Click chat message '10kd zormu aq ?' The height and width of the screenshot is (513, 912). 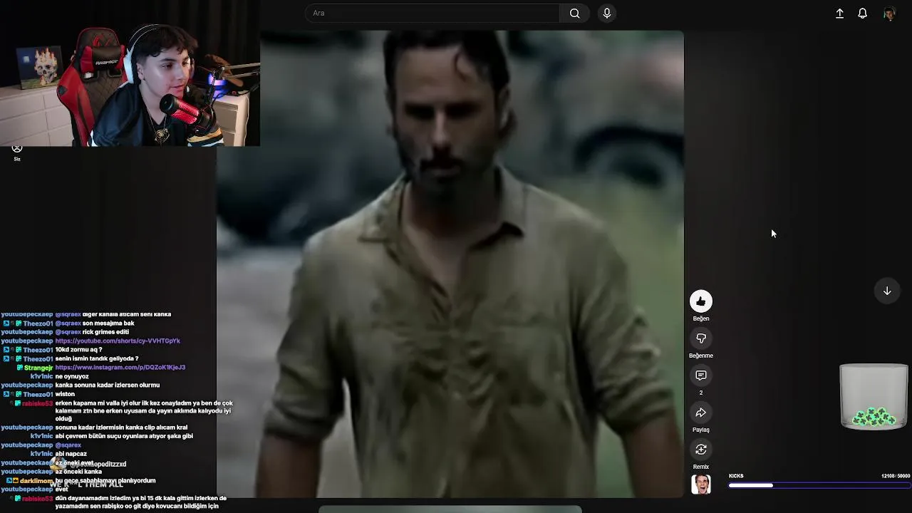[x=78, y=350]
